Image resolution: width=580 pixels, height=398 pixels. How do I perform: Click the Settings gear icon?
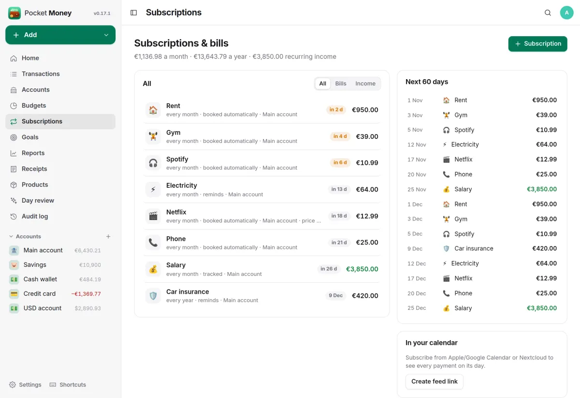(x=13, y=384)
